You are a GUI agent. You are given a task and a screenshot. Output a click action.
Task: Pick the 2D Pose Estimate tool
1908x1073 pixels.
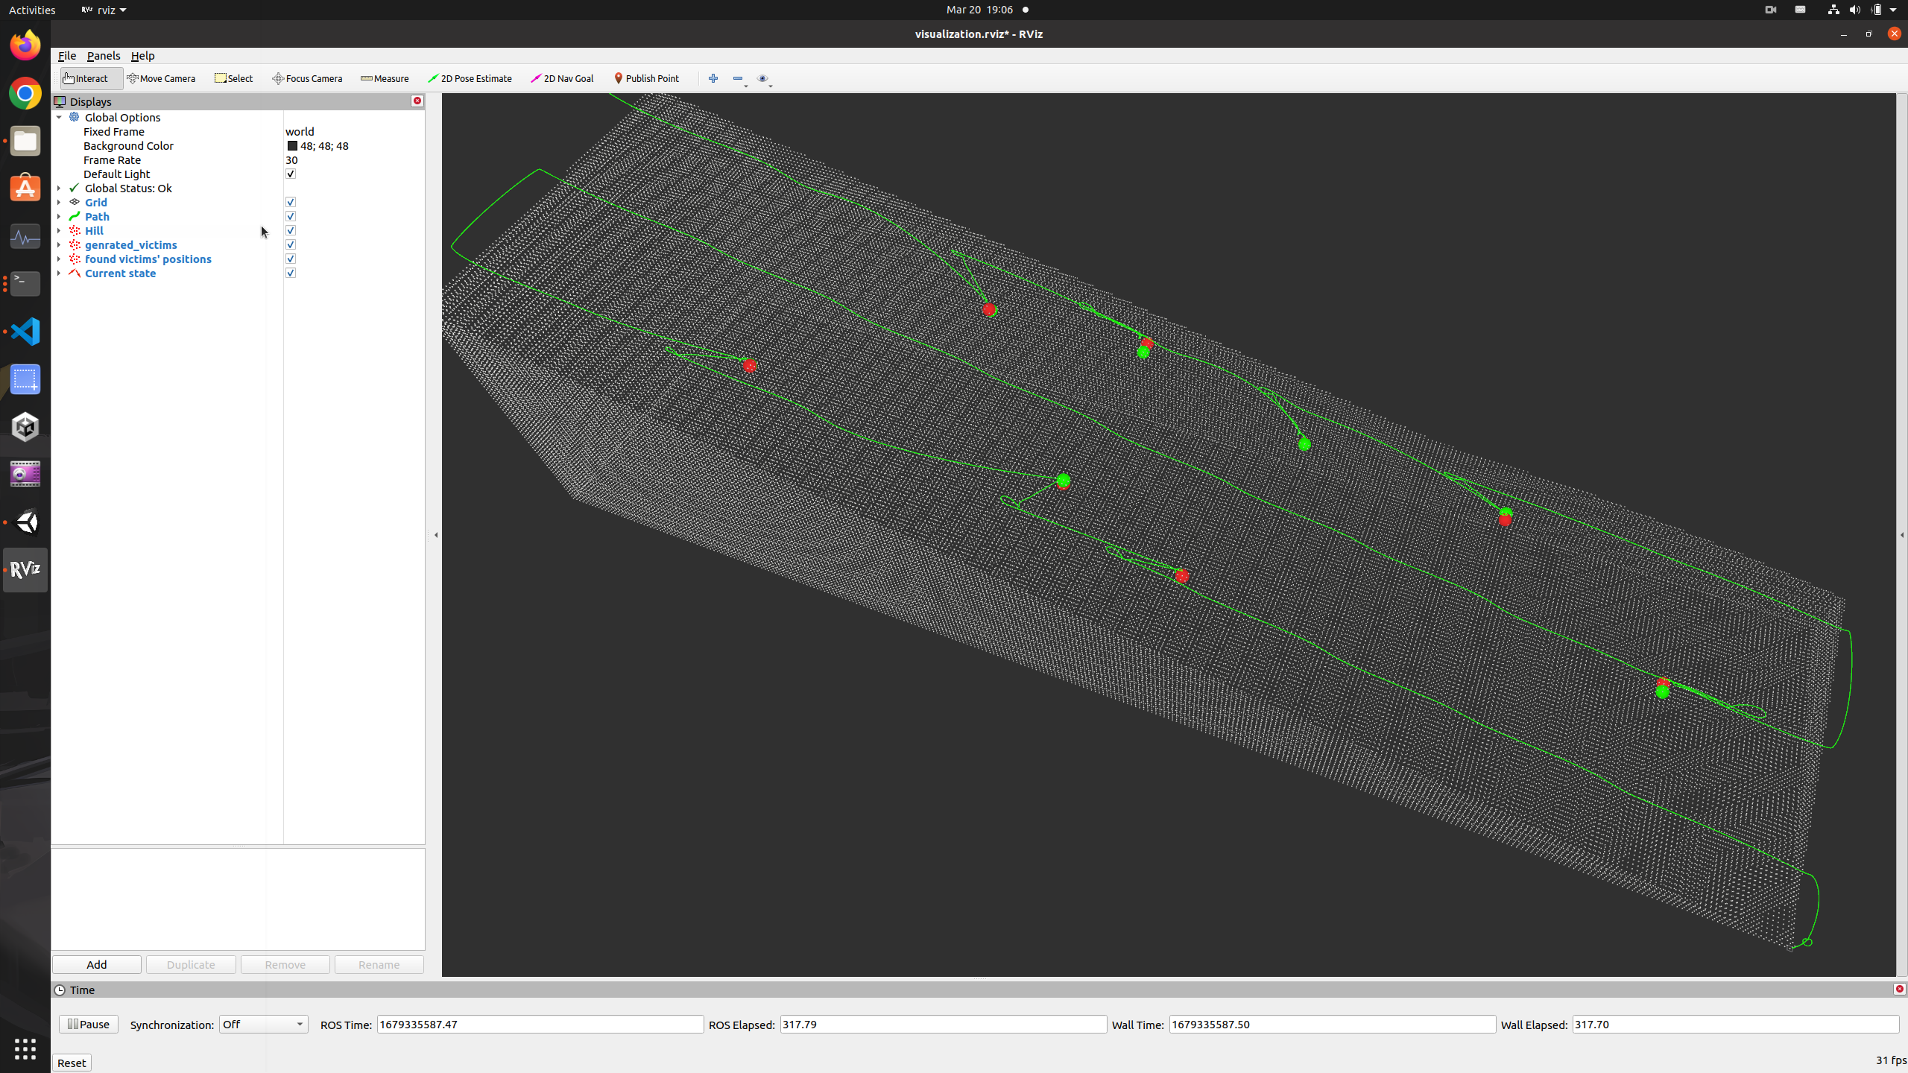tap(470, 78)
